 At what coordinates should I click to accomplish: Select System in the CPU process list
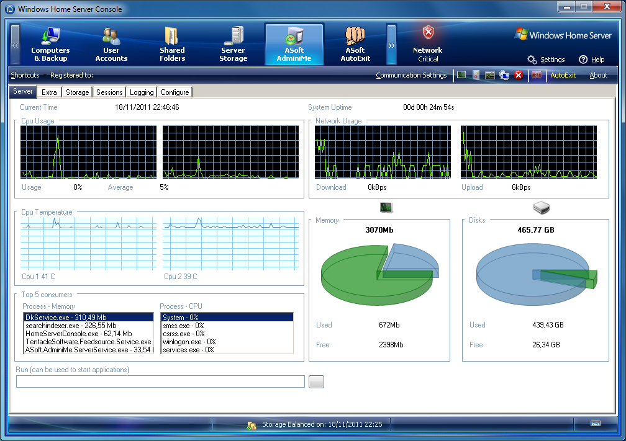pos(227,318)
